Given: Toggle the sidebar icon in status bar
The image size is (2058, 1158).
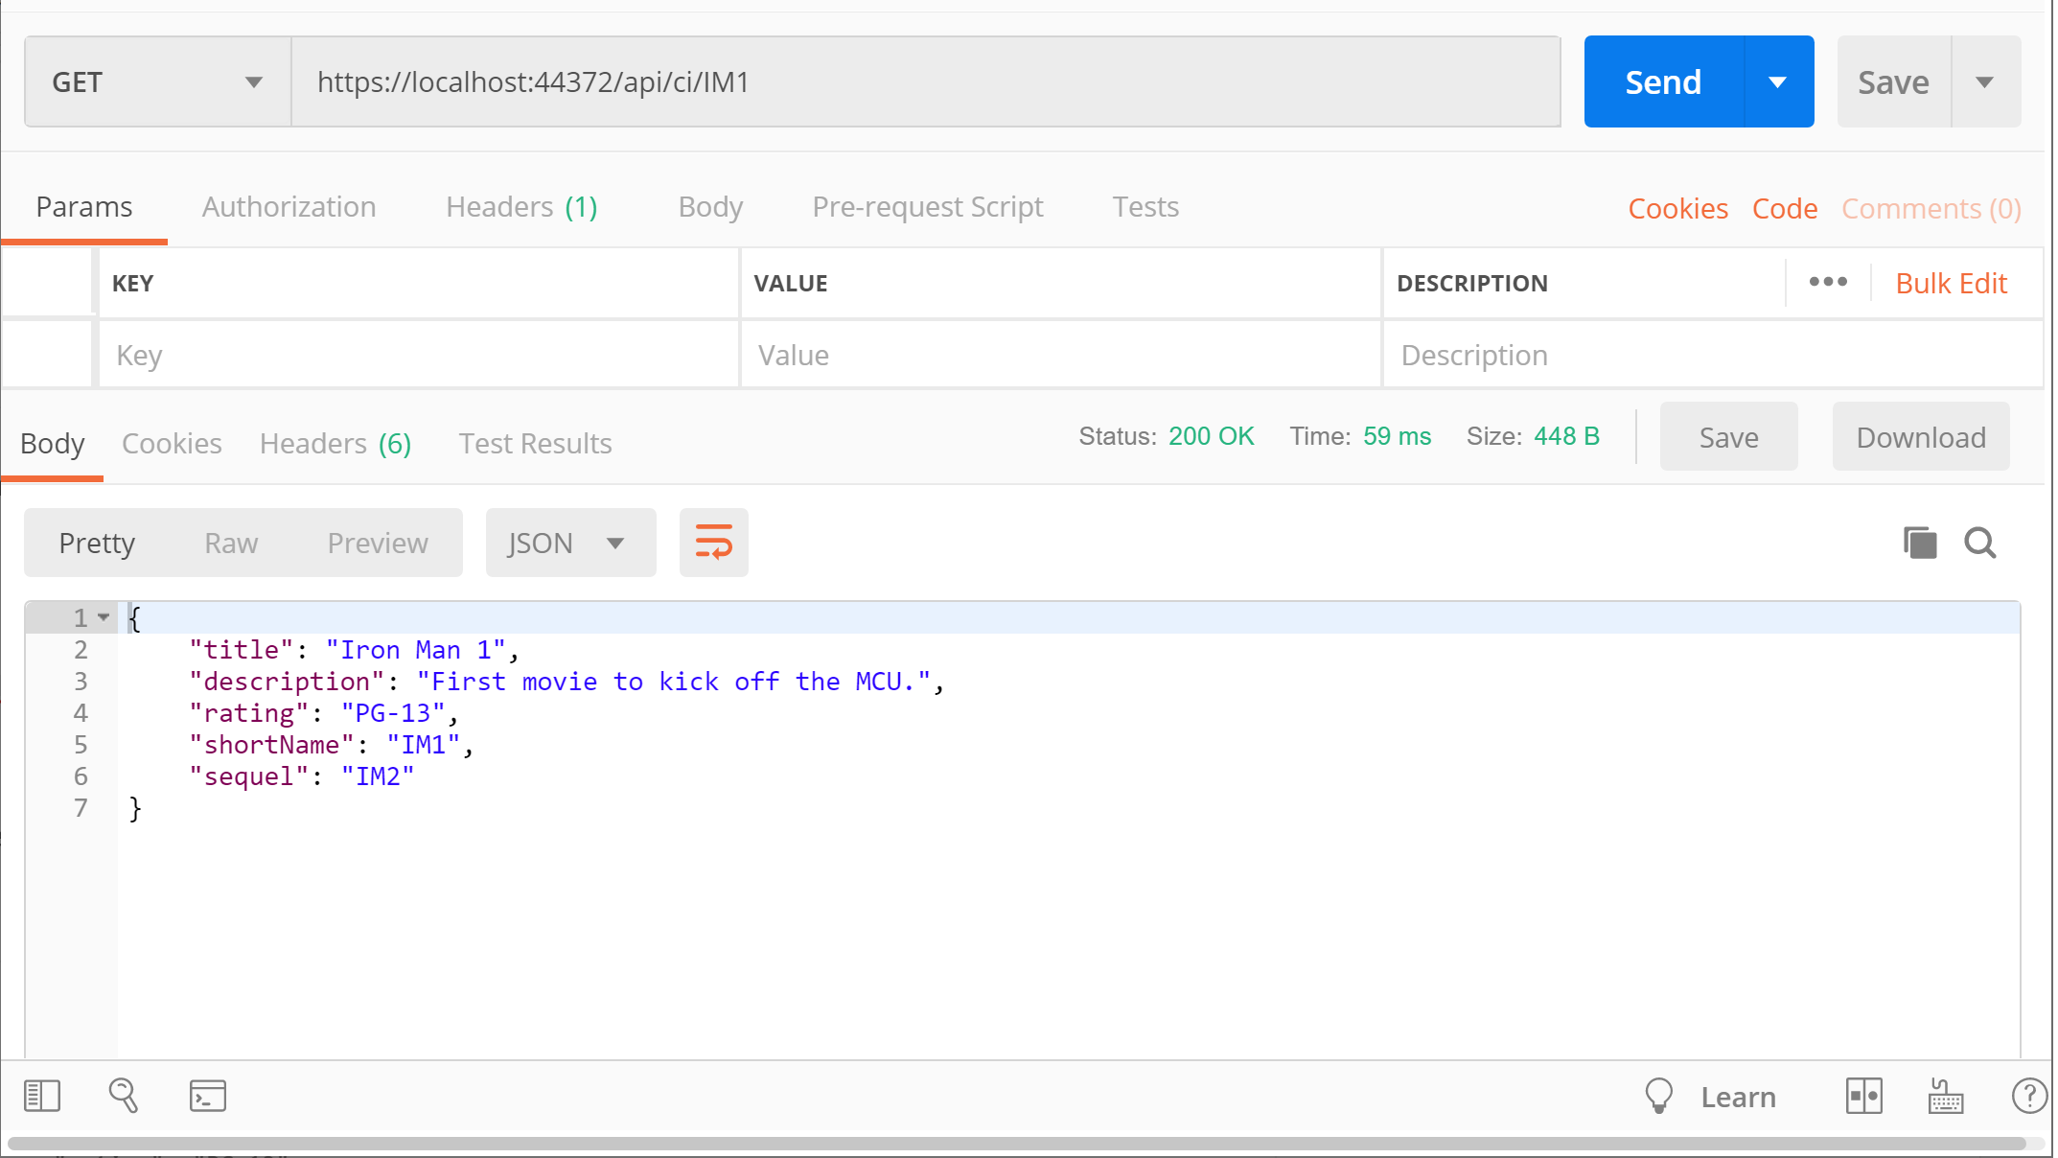Looking at the screenshot, I should 42,1096.
